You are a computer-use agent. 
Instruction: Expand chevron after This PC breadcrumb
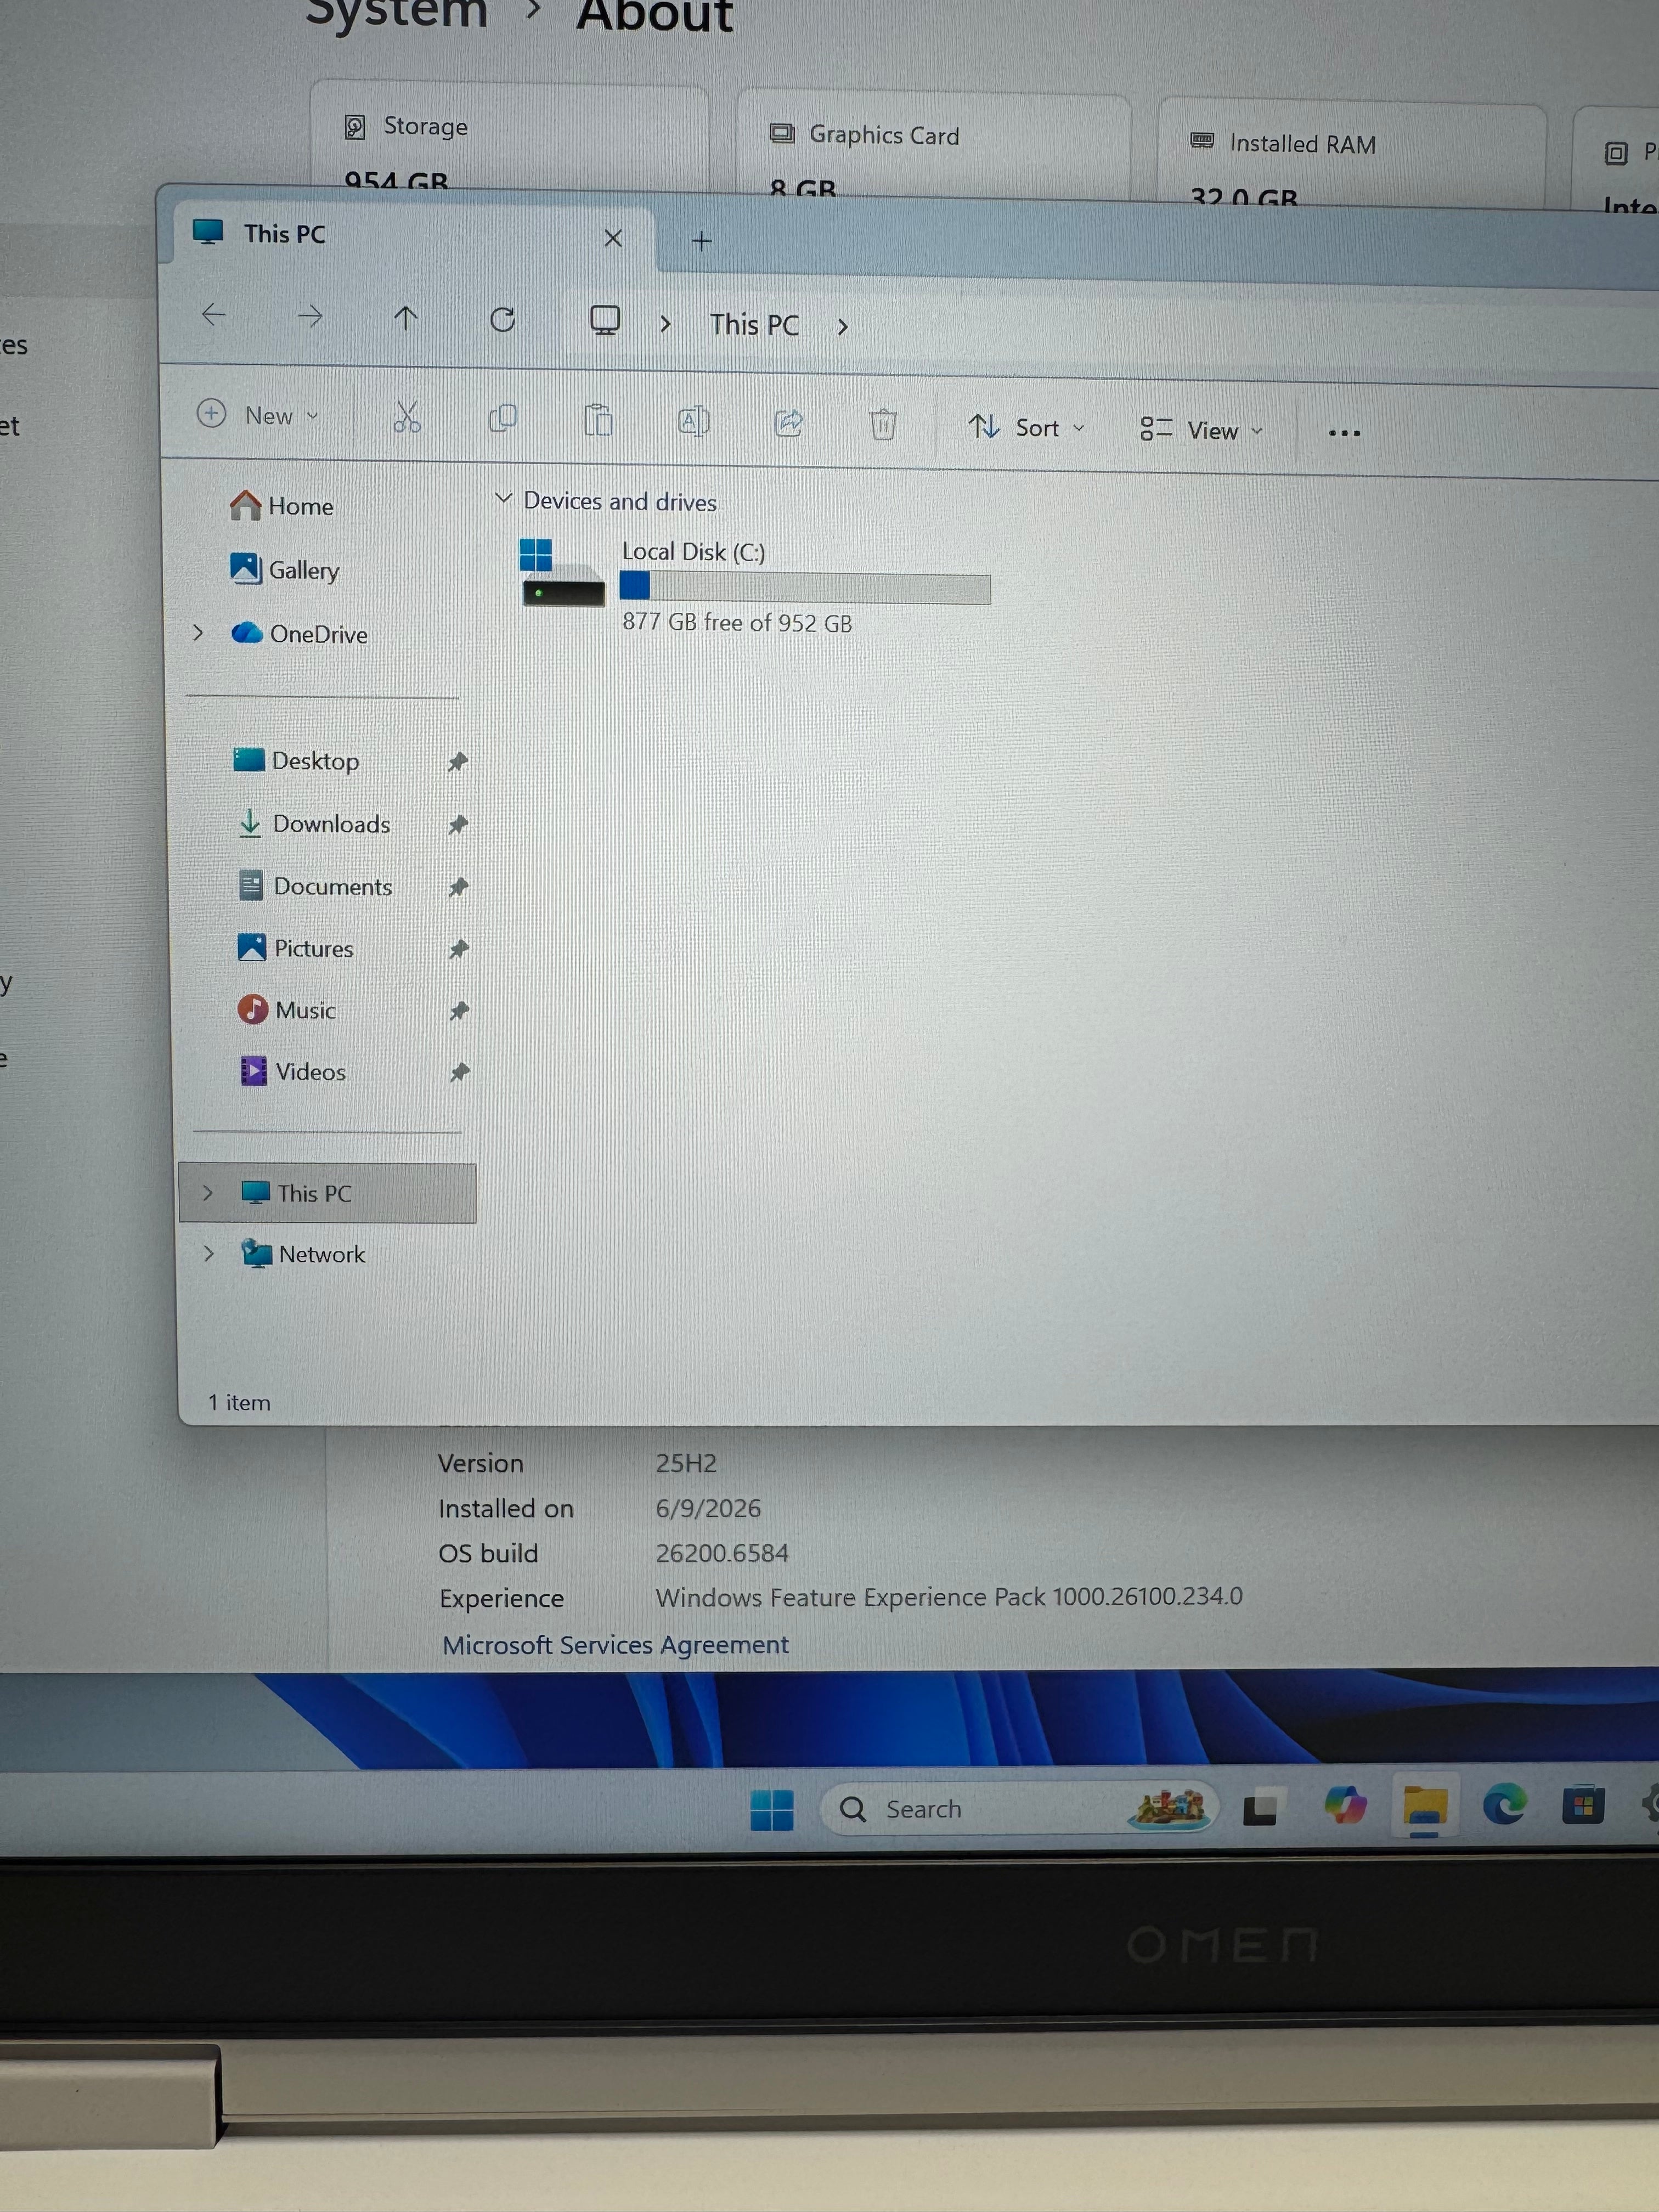[x=842, y=327]
